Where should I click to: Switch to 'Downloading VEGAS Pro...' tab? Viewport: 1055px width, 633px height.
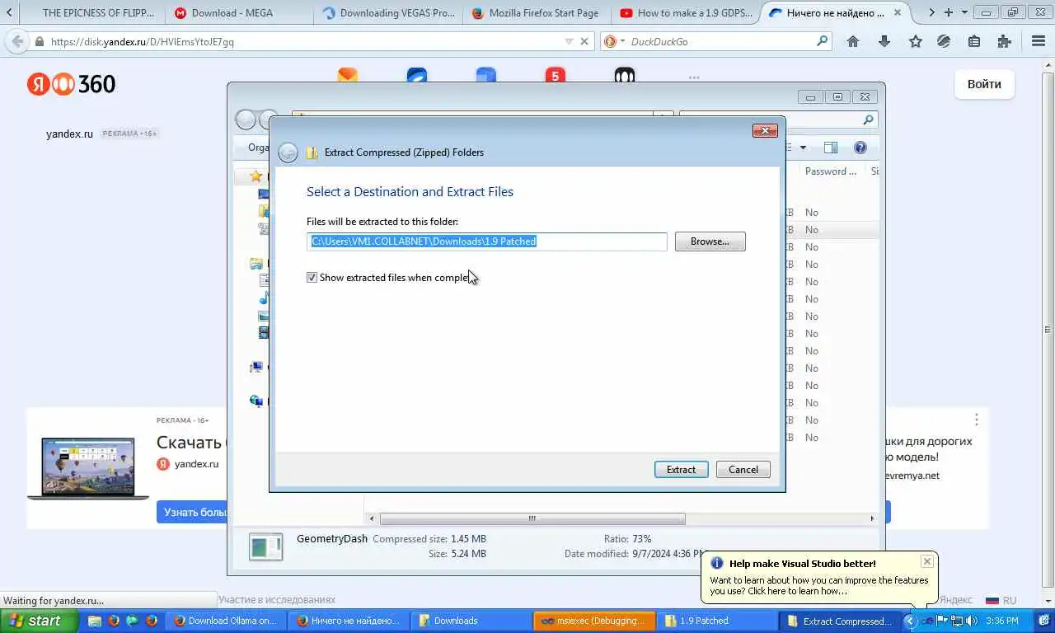pos(387,13)
